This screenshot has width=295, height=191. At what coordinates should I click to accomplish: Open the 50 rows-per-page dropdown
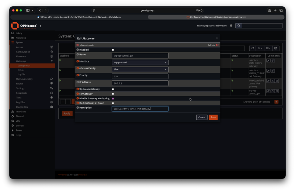tap(260, 48)
